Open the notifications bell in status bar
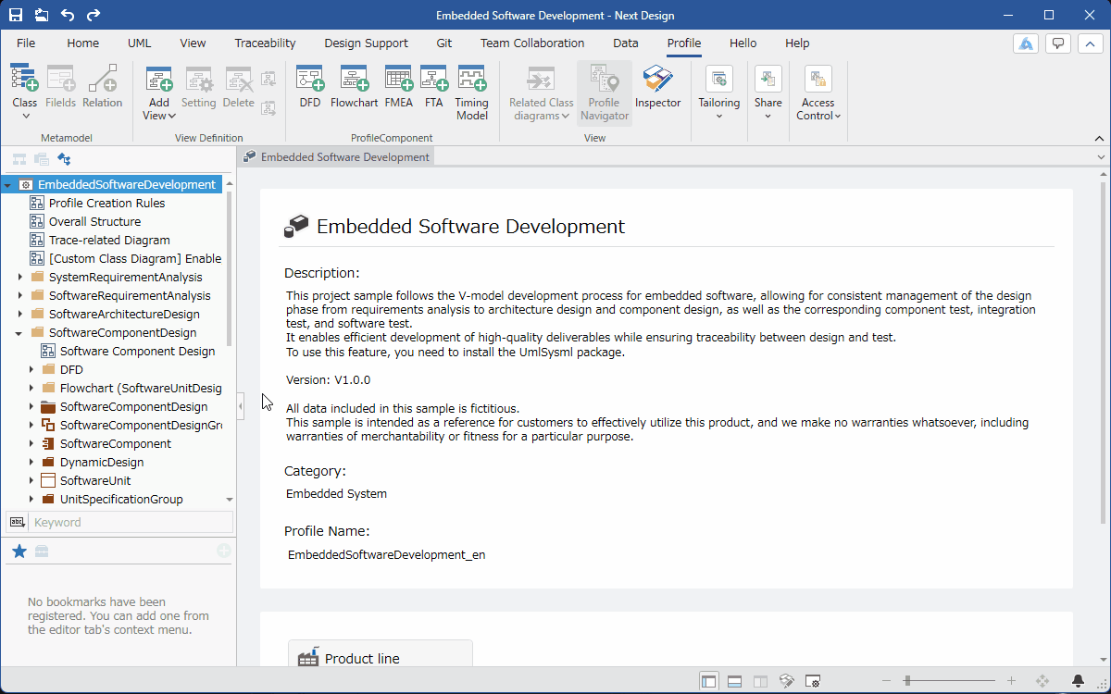Screen dimensions: 1111x694 [x=1078, y=681]
